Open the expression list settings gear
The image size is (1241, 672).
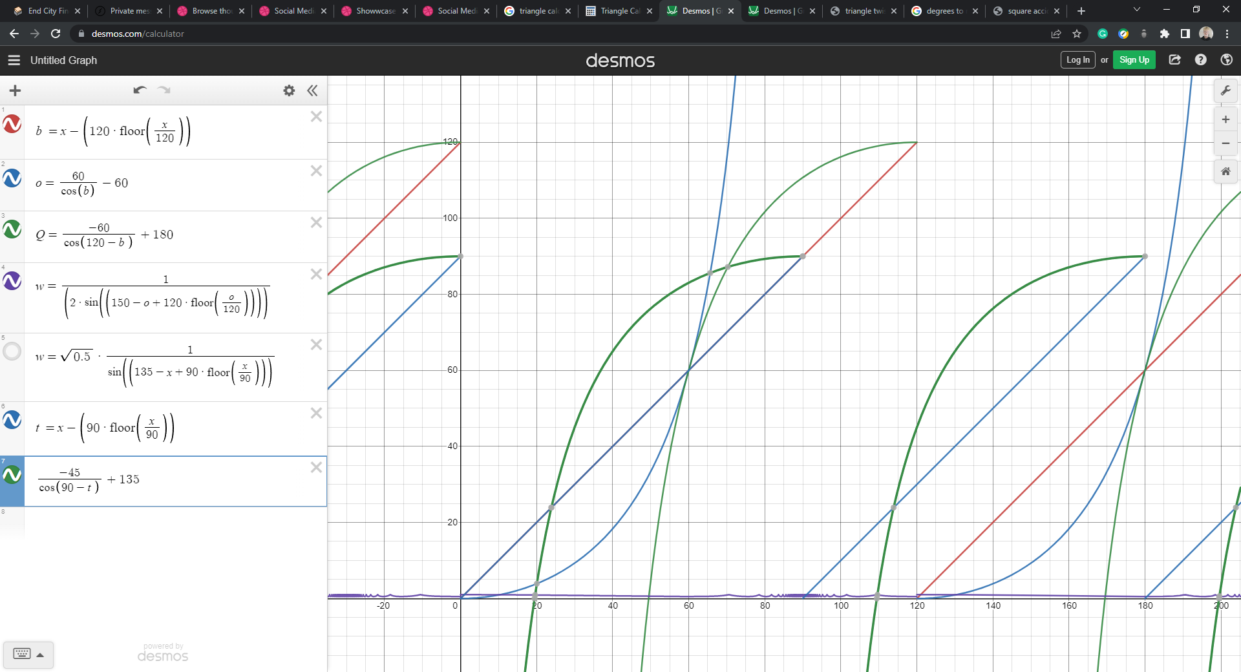tap(289, 90)
